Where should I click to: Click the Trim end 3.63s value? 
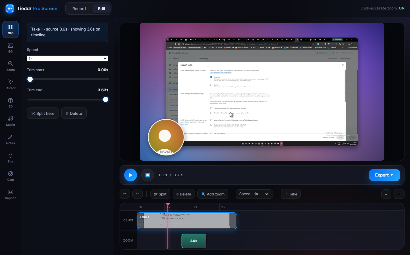[x=103, y=90]
